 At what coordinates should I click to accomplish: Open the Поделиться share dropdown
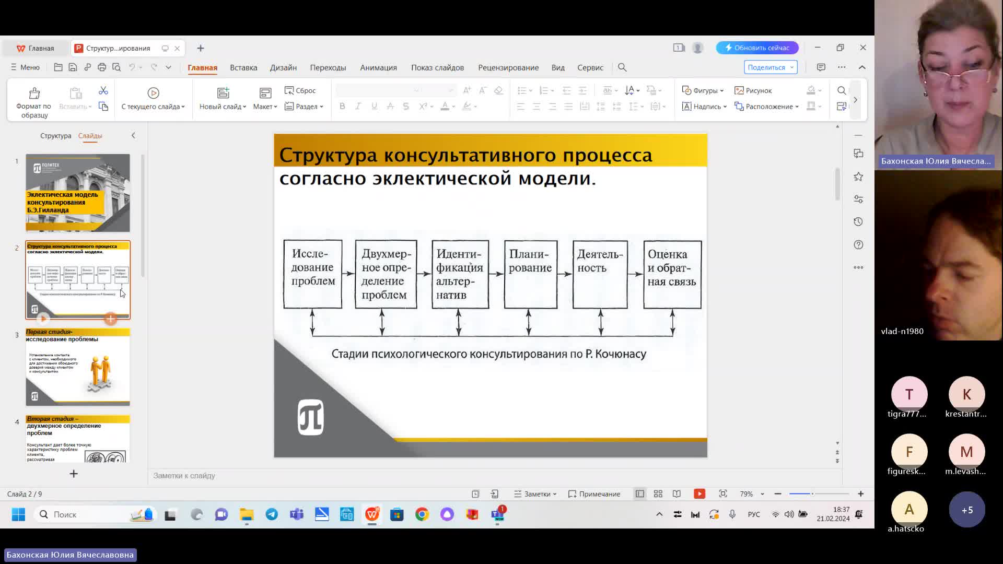click(771, 67)
